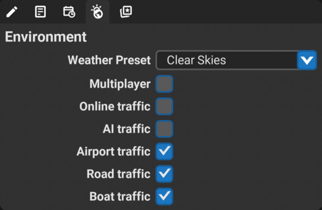Untick the Boat traffic checkbox
Image resolution: width=322 pixels, height=210 pixels.
point(164,196)
